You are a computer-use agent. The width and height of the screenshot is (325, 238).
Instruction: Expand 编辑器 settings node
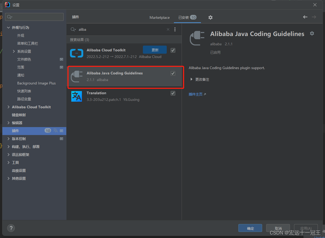pyautogui.click(x=8, y=123)
